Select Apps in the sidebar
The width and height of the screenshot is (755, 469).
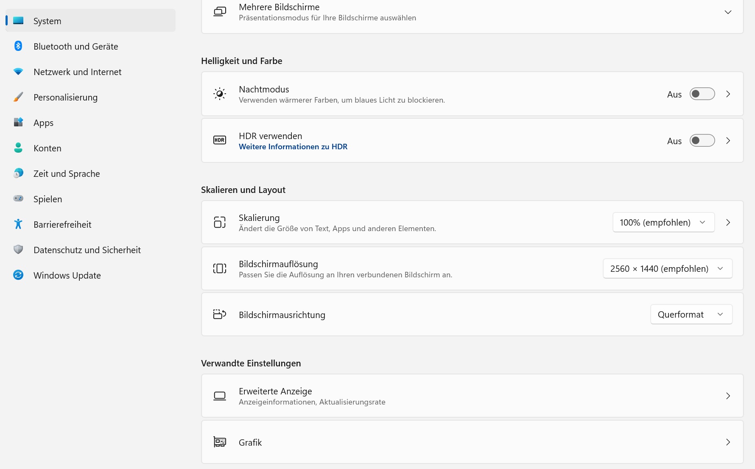(x=43, y=123)
